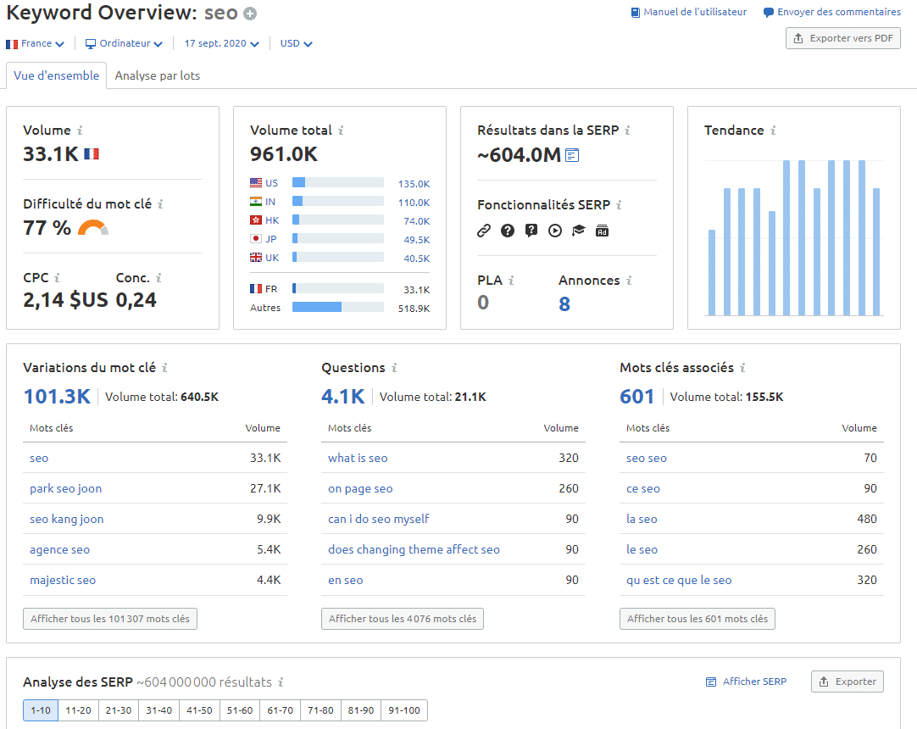Select SERP positions 71-80 tab
This screenshot has width=917, height=729.
coord(320,710)
